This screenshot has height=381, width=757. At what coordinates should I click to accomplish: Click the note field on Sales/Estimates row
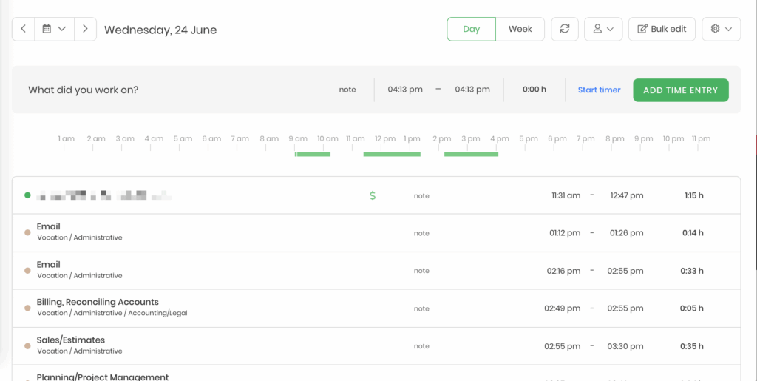(x=421, y=346)
